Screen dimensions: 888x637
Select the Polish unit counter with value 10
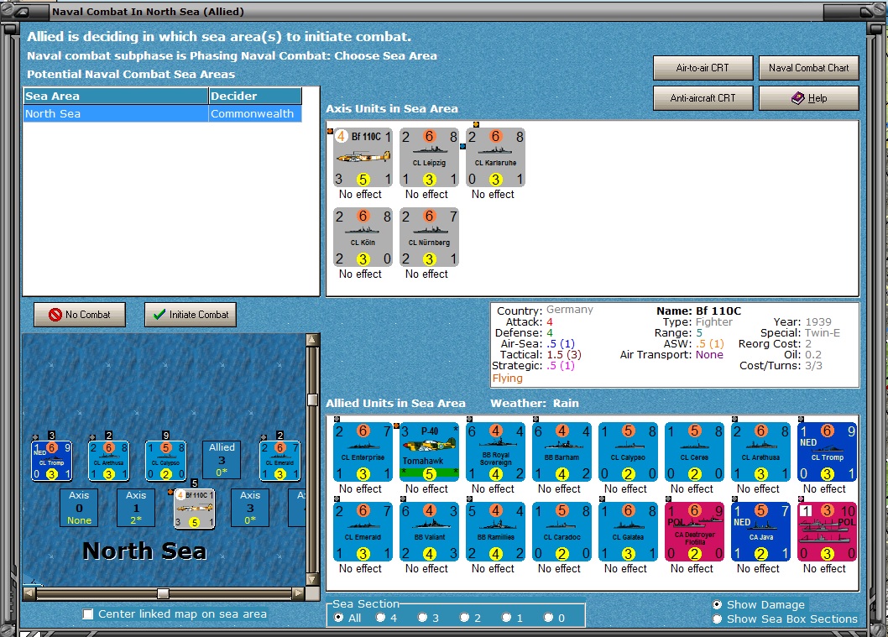pyautogui.click(x=827, y=532)
